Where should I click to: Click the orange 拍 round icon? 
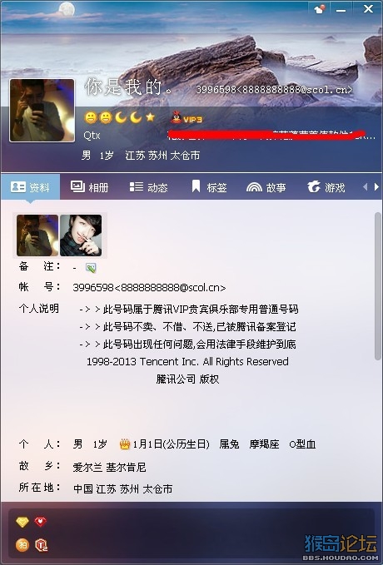(x=22, y=544)
